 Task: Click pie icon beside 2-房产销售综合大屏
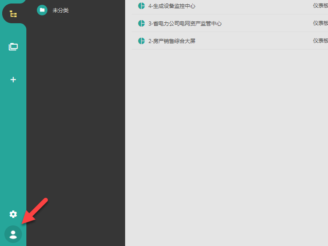click(x=141, y=41)
